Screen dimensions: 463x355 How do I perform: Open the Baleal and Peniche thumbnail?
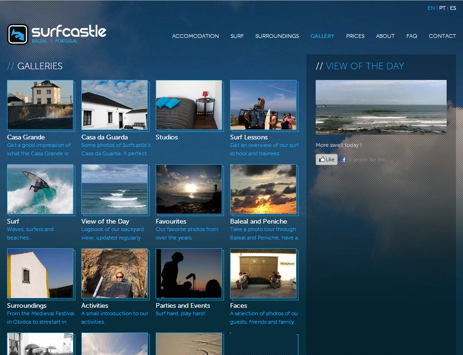point(263,189)
